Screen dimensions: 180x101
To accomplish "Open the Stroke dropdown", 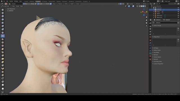I will click(x=67, y=4).
